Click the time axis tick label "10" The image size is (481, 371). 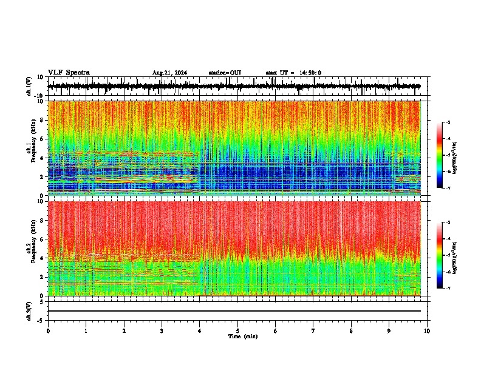[427, 331]
